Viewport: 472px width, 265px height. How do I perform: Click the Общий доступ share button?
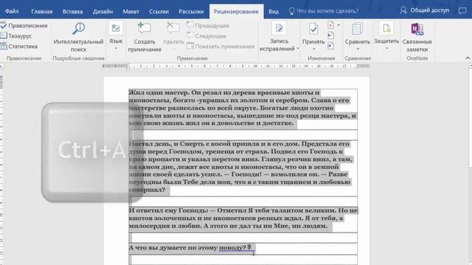coord(425,10)
